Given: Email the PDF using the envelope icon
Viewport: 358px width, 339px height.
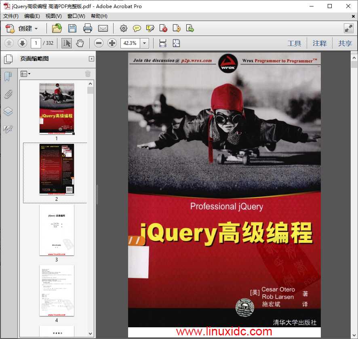Looking at the screenshot, I should [103, 28].
